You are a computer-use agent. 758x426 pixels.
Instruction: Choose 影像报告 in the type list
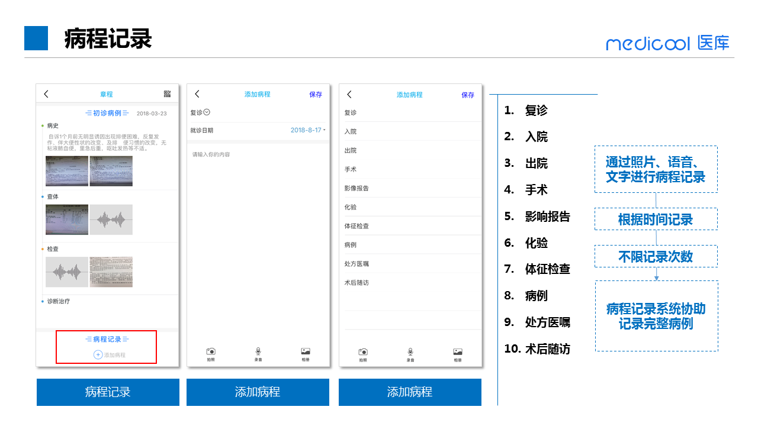coord(356,188)
